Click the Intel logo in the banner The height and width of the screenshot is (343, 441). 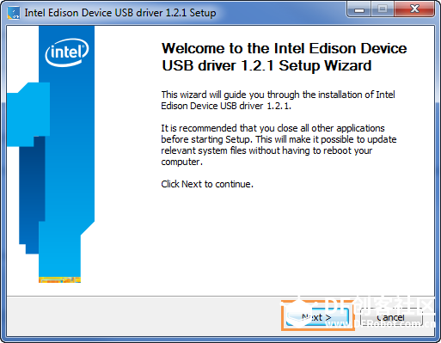pyautogui.click(x=67, y=52)
